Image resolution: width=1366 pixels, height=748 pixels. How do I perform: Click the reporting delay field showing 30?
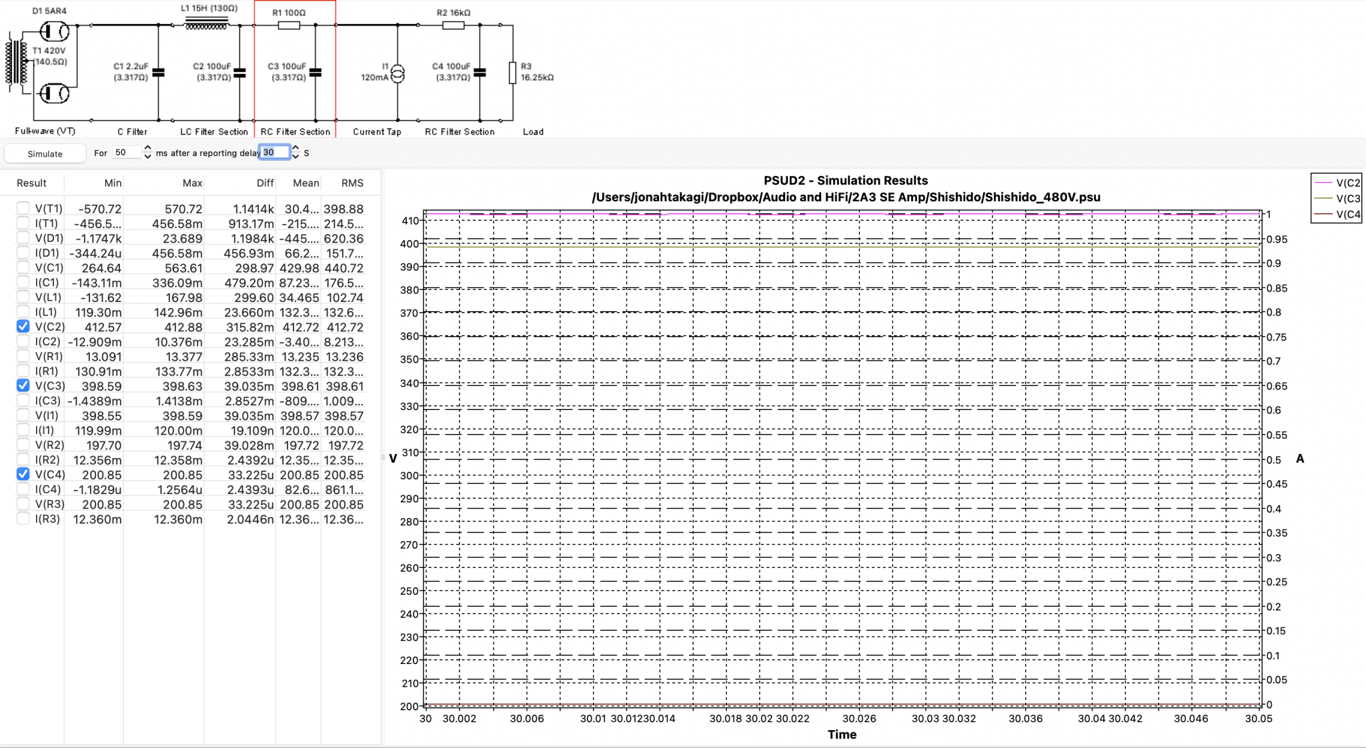274,152
